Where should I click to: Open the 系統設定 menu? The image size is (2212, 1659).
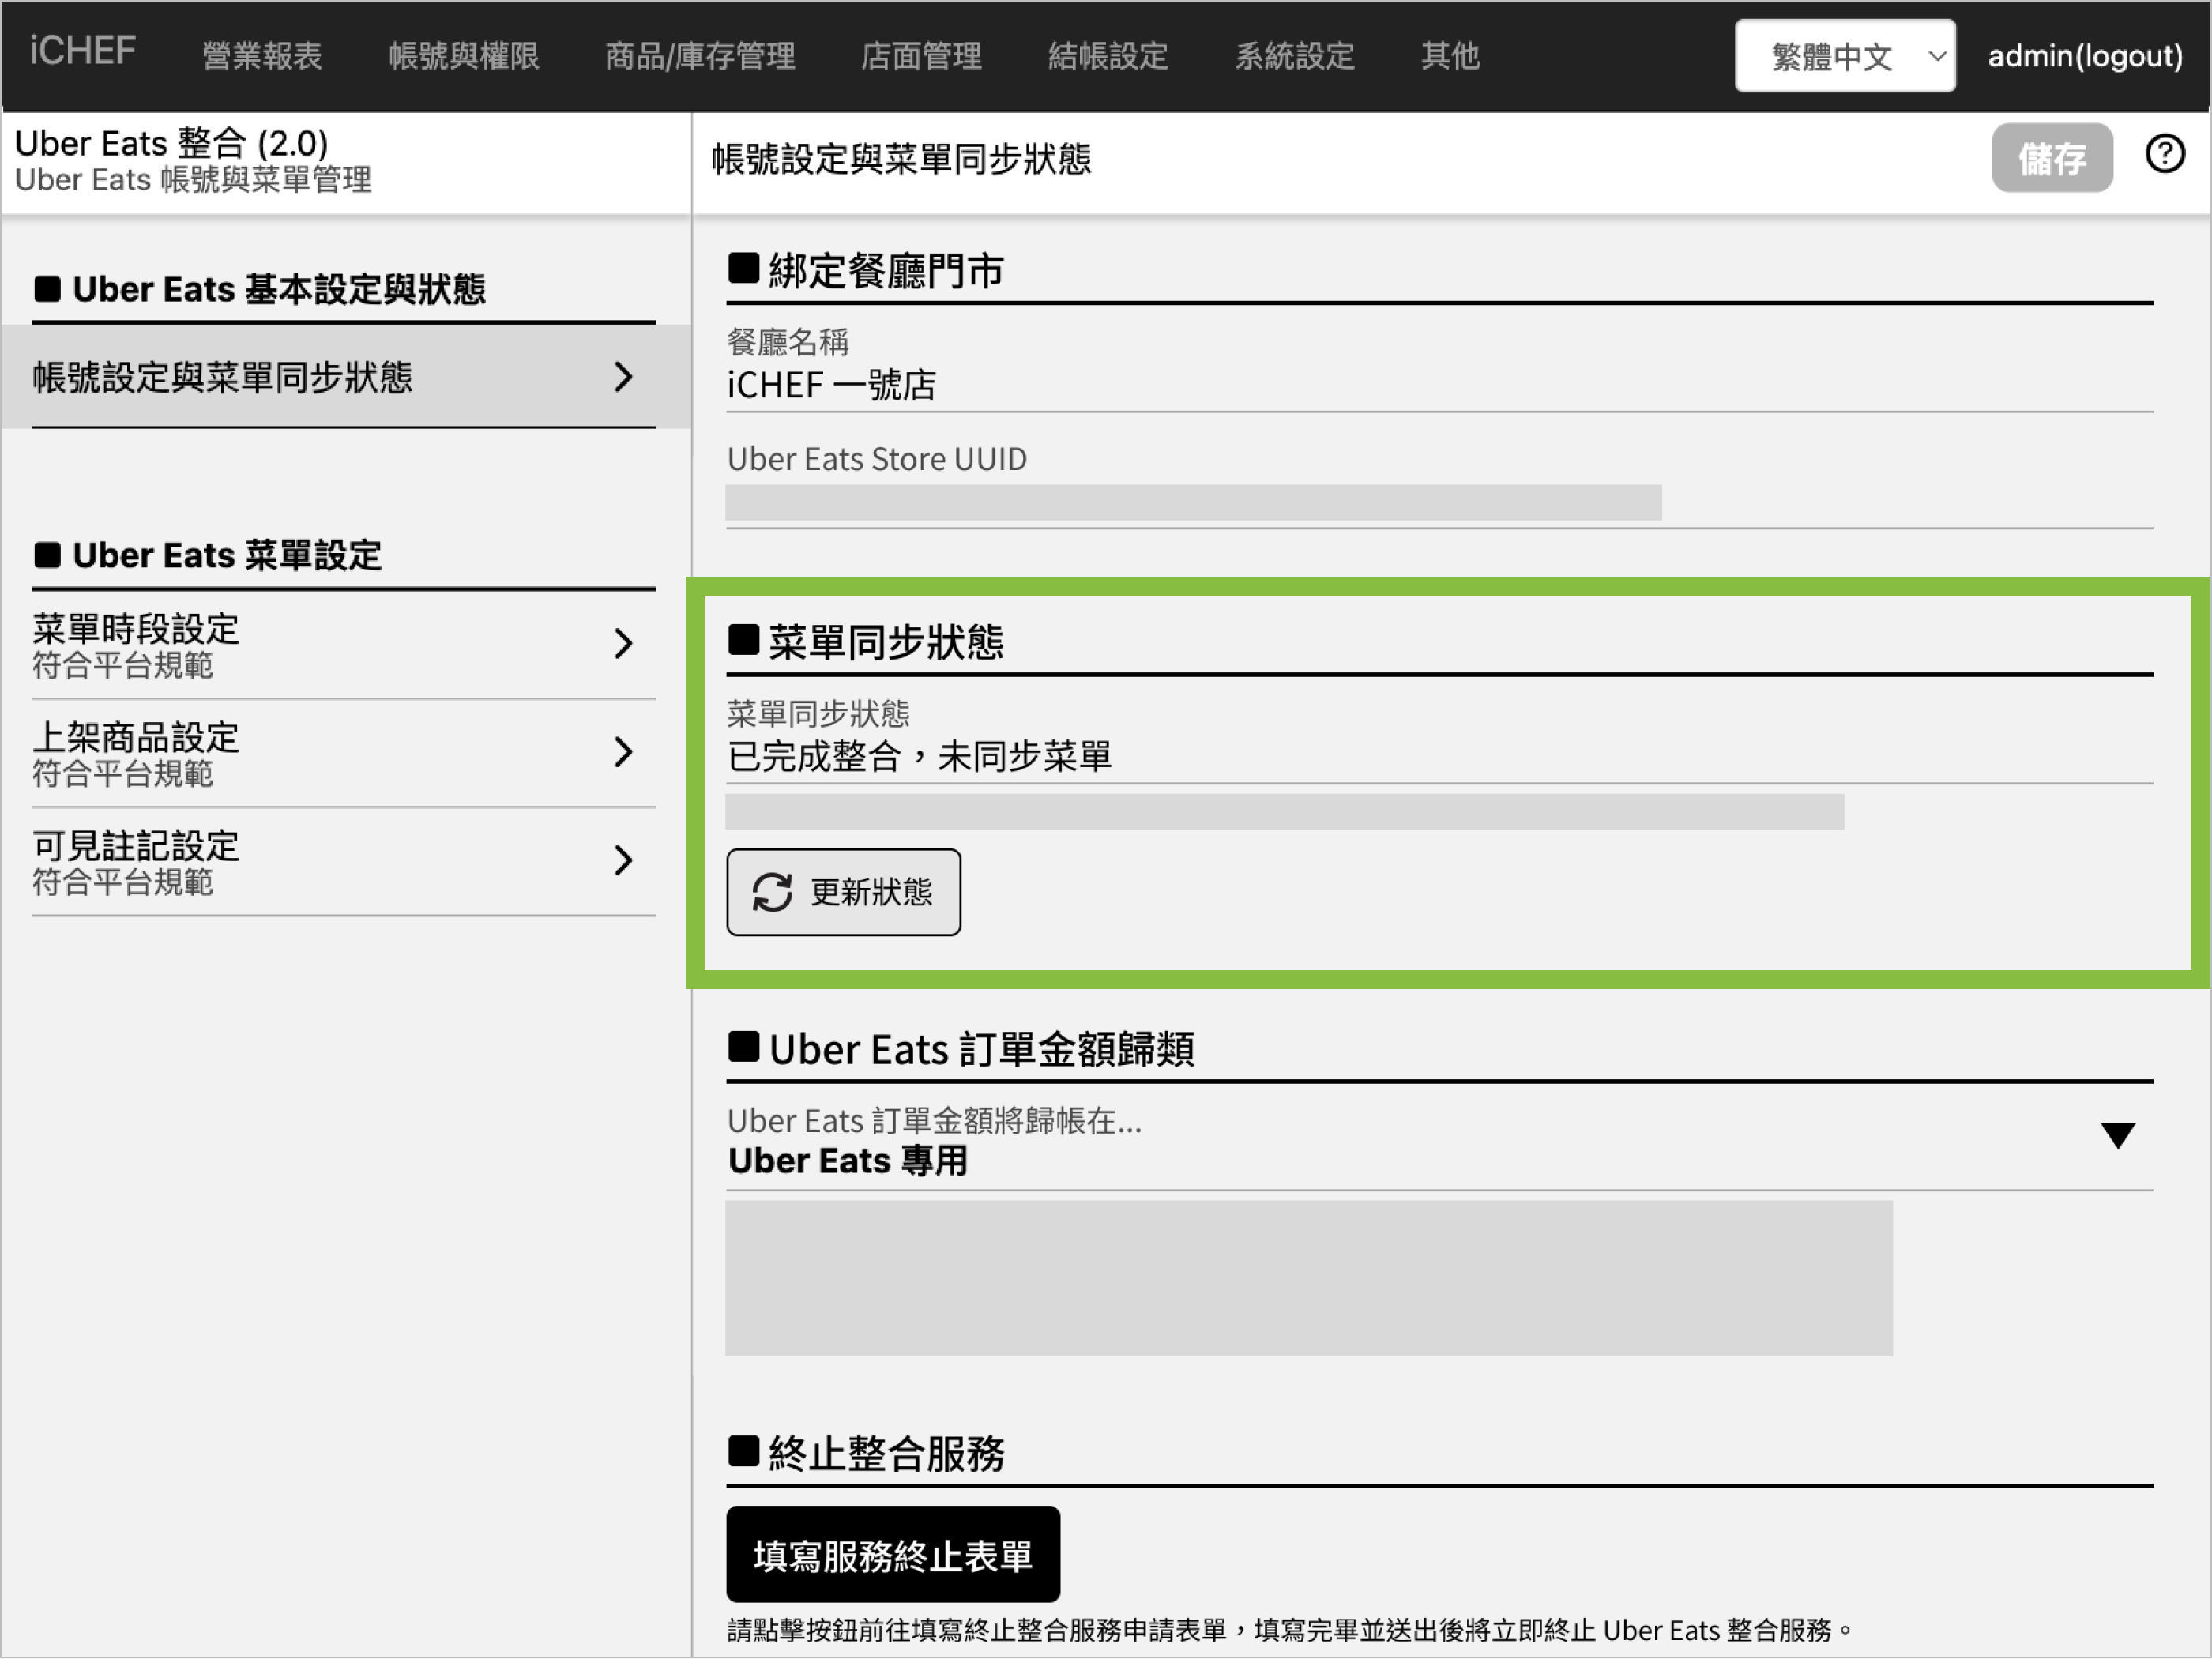pyautogui.click(x=1294, y=56)
